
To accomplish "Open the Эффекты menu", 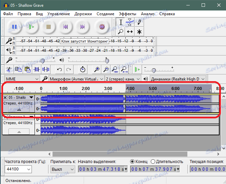I will point(127,14).
